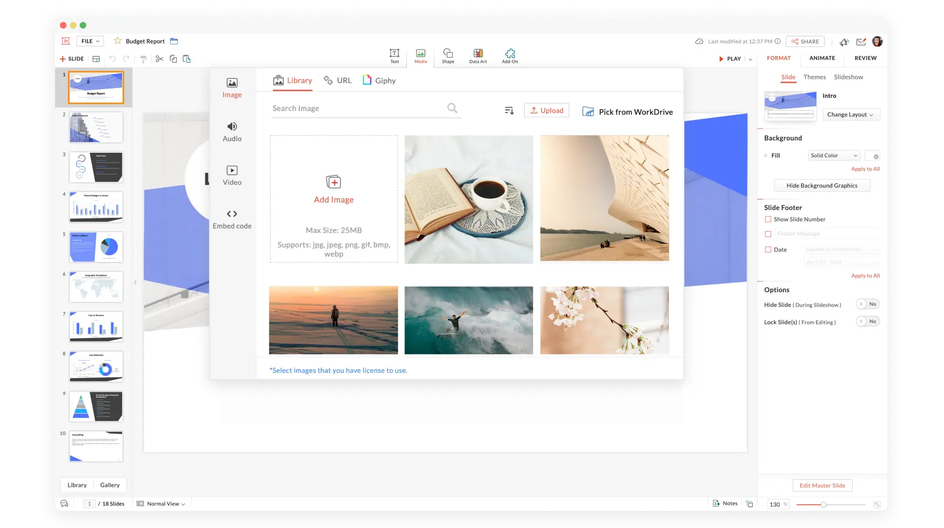Open the sort images icon
The image size is (944, 528).
509,111
